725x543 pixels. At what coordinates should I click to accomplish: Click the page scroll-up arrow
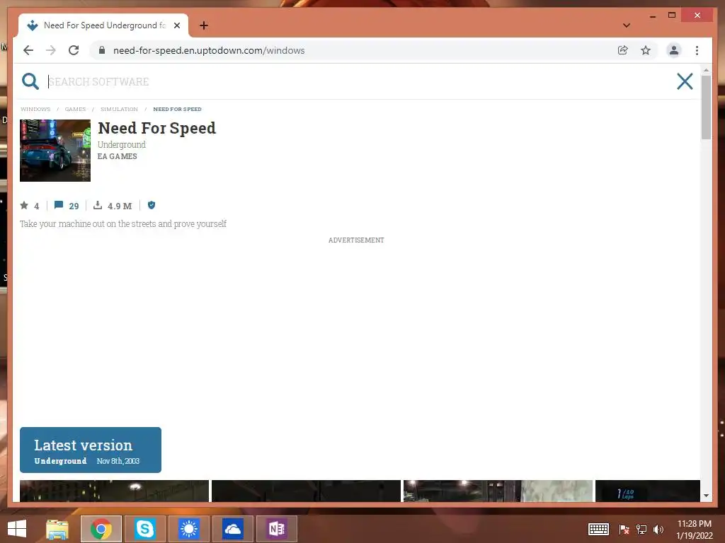coord(706,70)
